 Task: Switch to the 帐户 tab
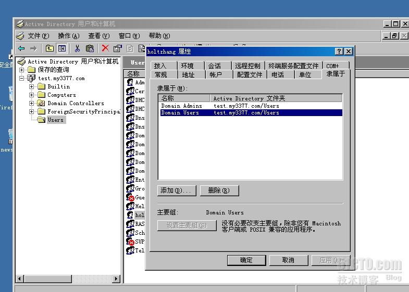coord(219,75)
